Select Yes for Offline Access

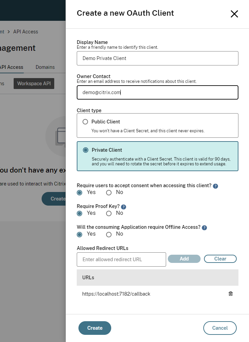point(79,234)
